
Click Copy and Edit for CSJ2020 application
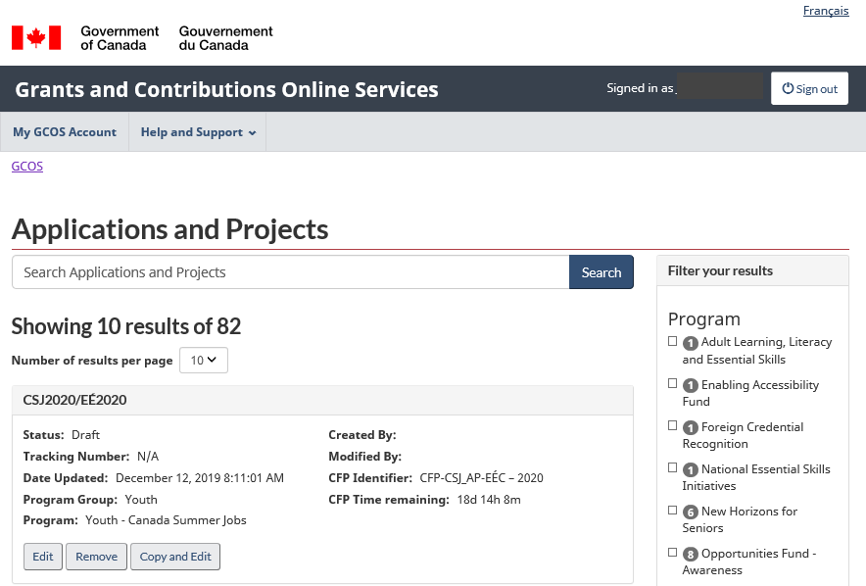coord(175,557)
